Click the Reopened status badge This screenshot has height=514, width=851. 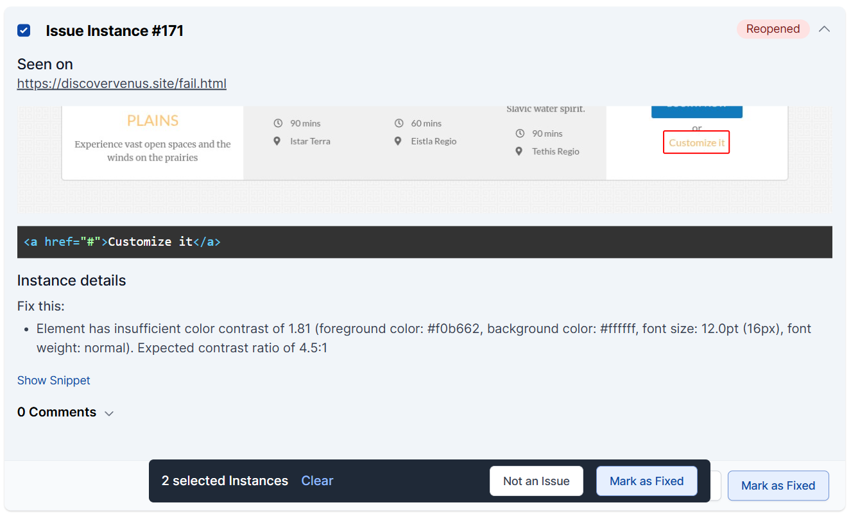773,29
